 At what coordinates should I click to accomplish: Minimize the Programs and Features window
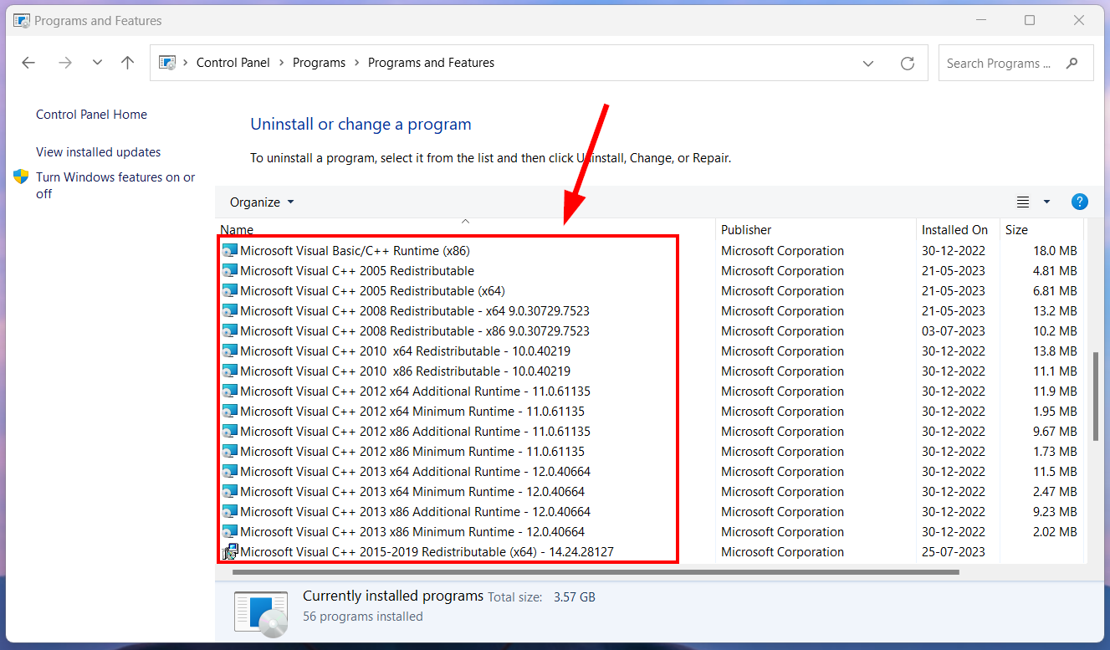(980, 20)
